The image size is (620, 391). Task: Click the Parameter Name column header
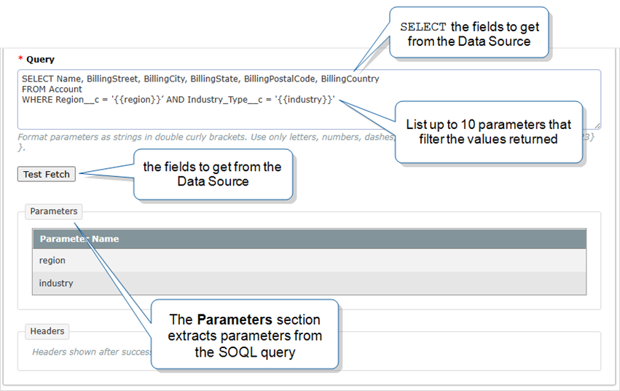[79, 239]
